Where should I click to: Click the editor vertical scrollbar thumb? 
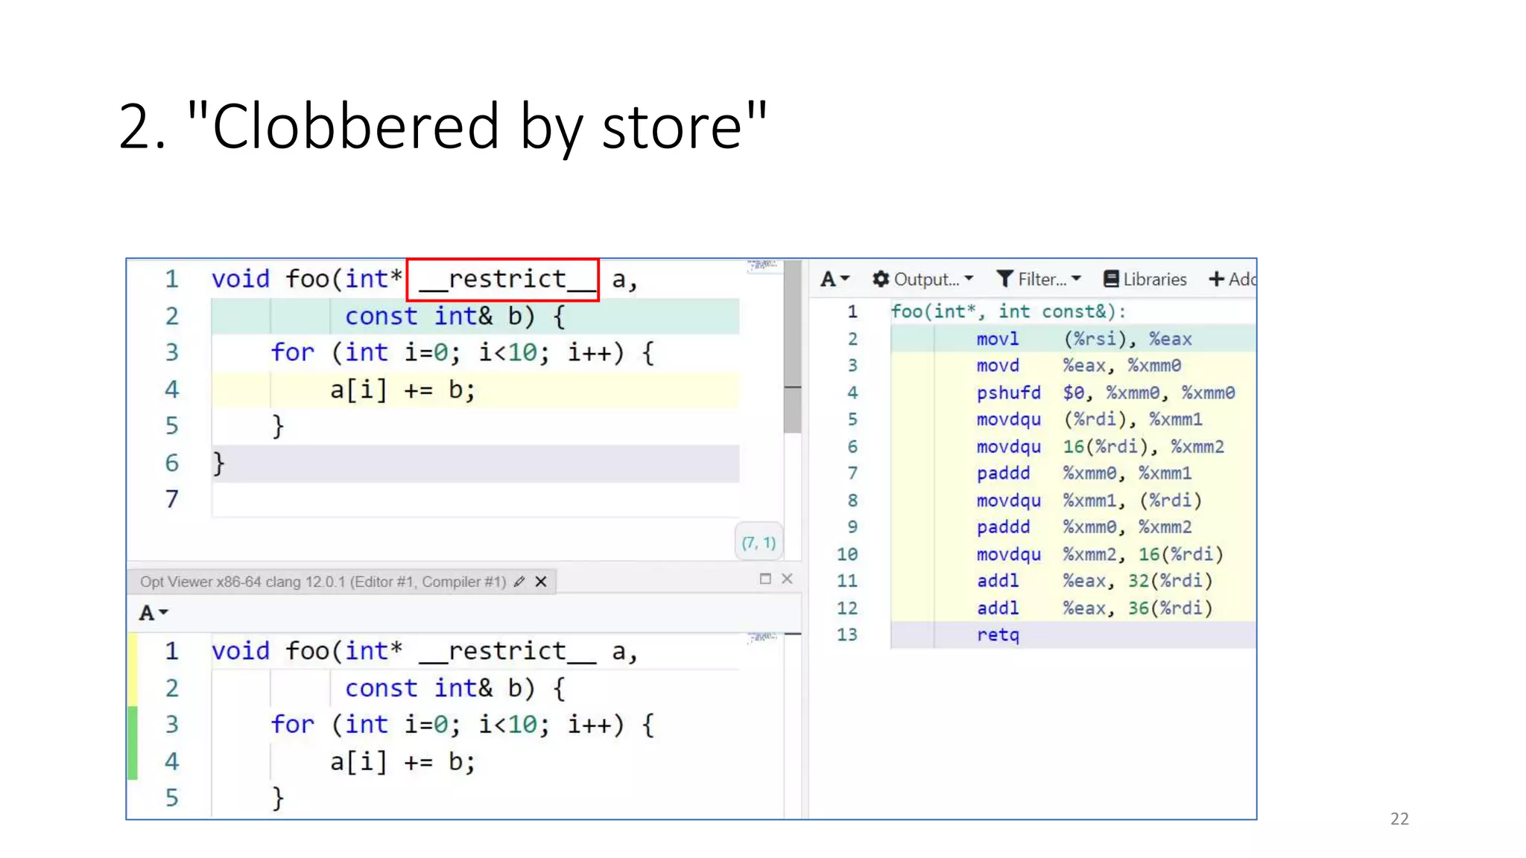pos(793,346)
